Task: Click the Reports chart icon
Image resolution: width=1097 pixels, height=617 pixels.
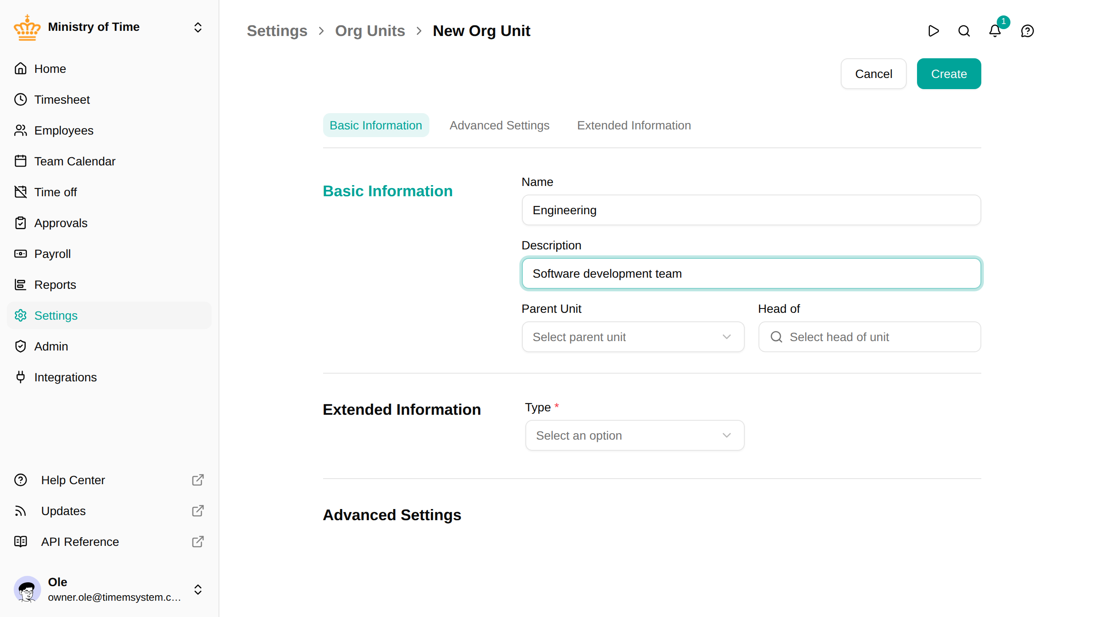Action: [x=21, y=285]
